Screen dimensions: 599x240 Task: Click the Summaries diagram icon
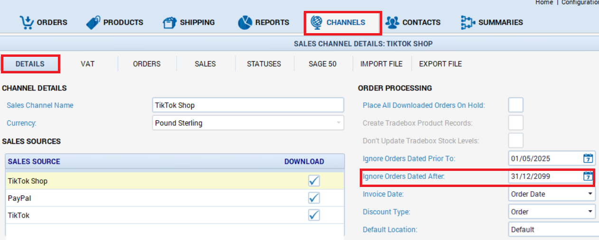tap(468, 22)
